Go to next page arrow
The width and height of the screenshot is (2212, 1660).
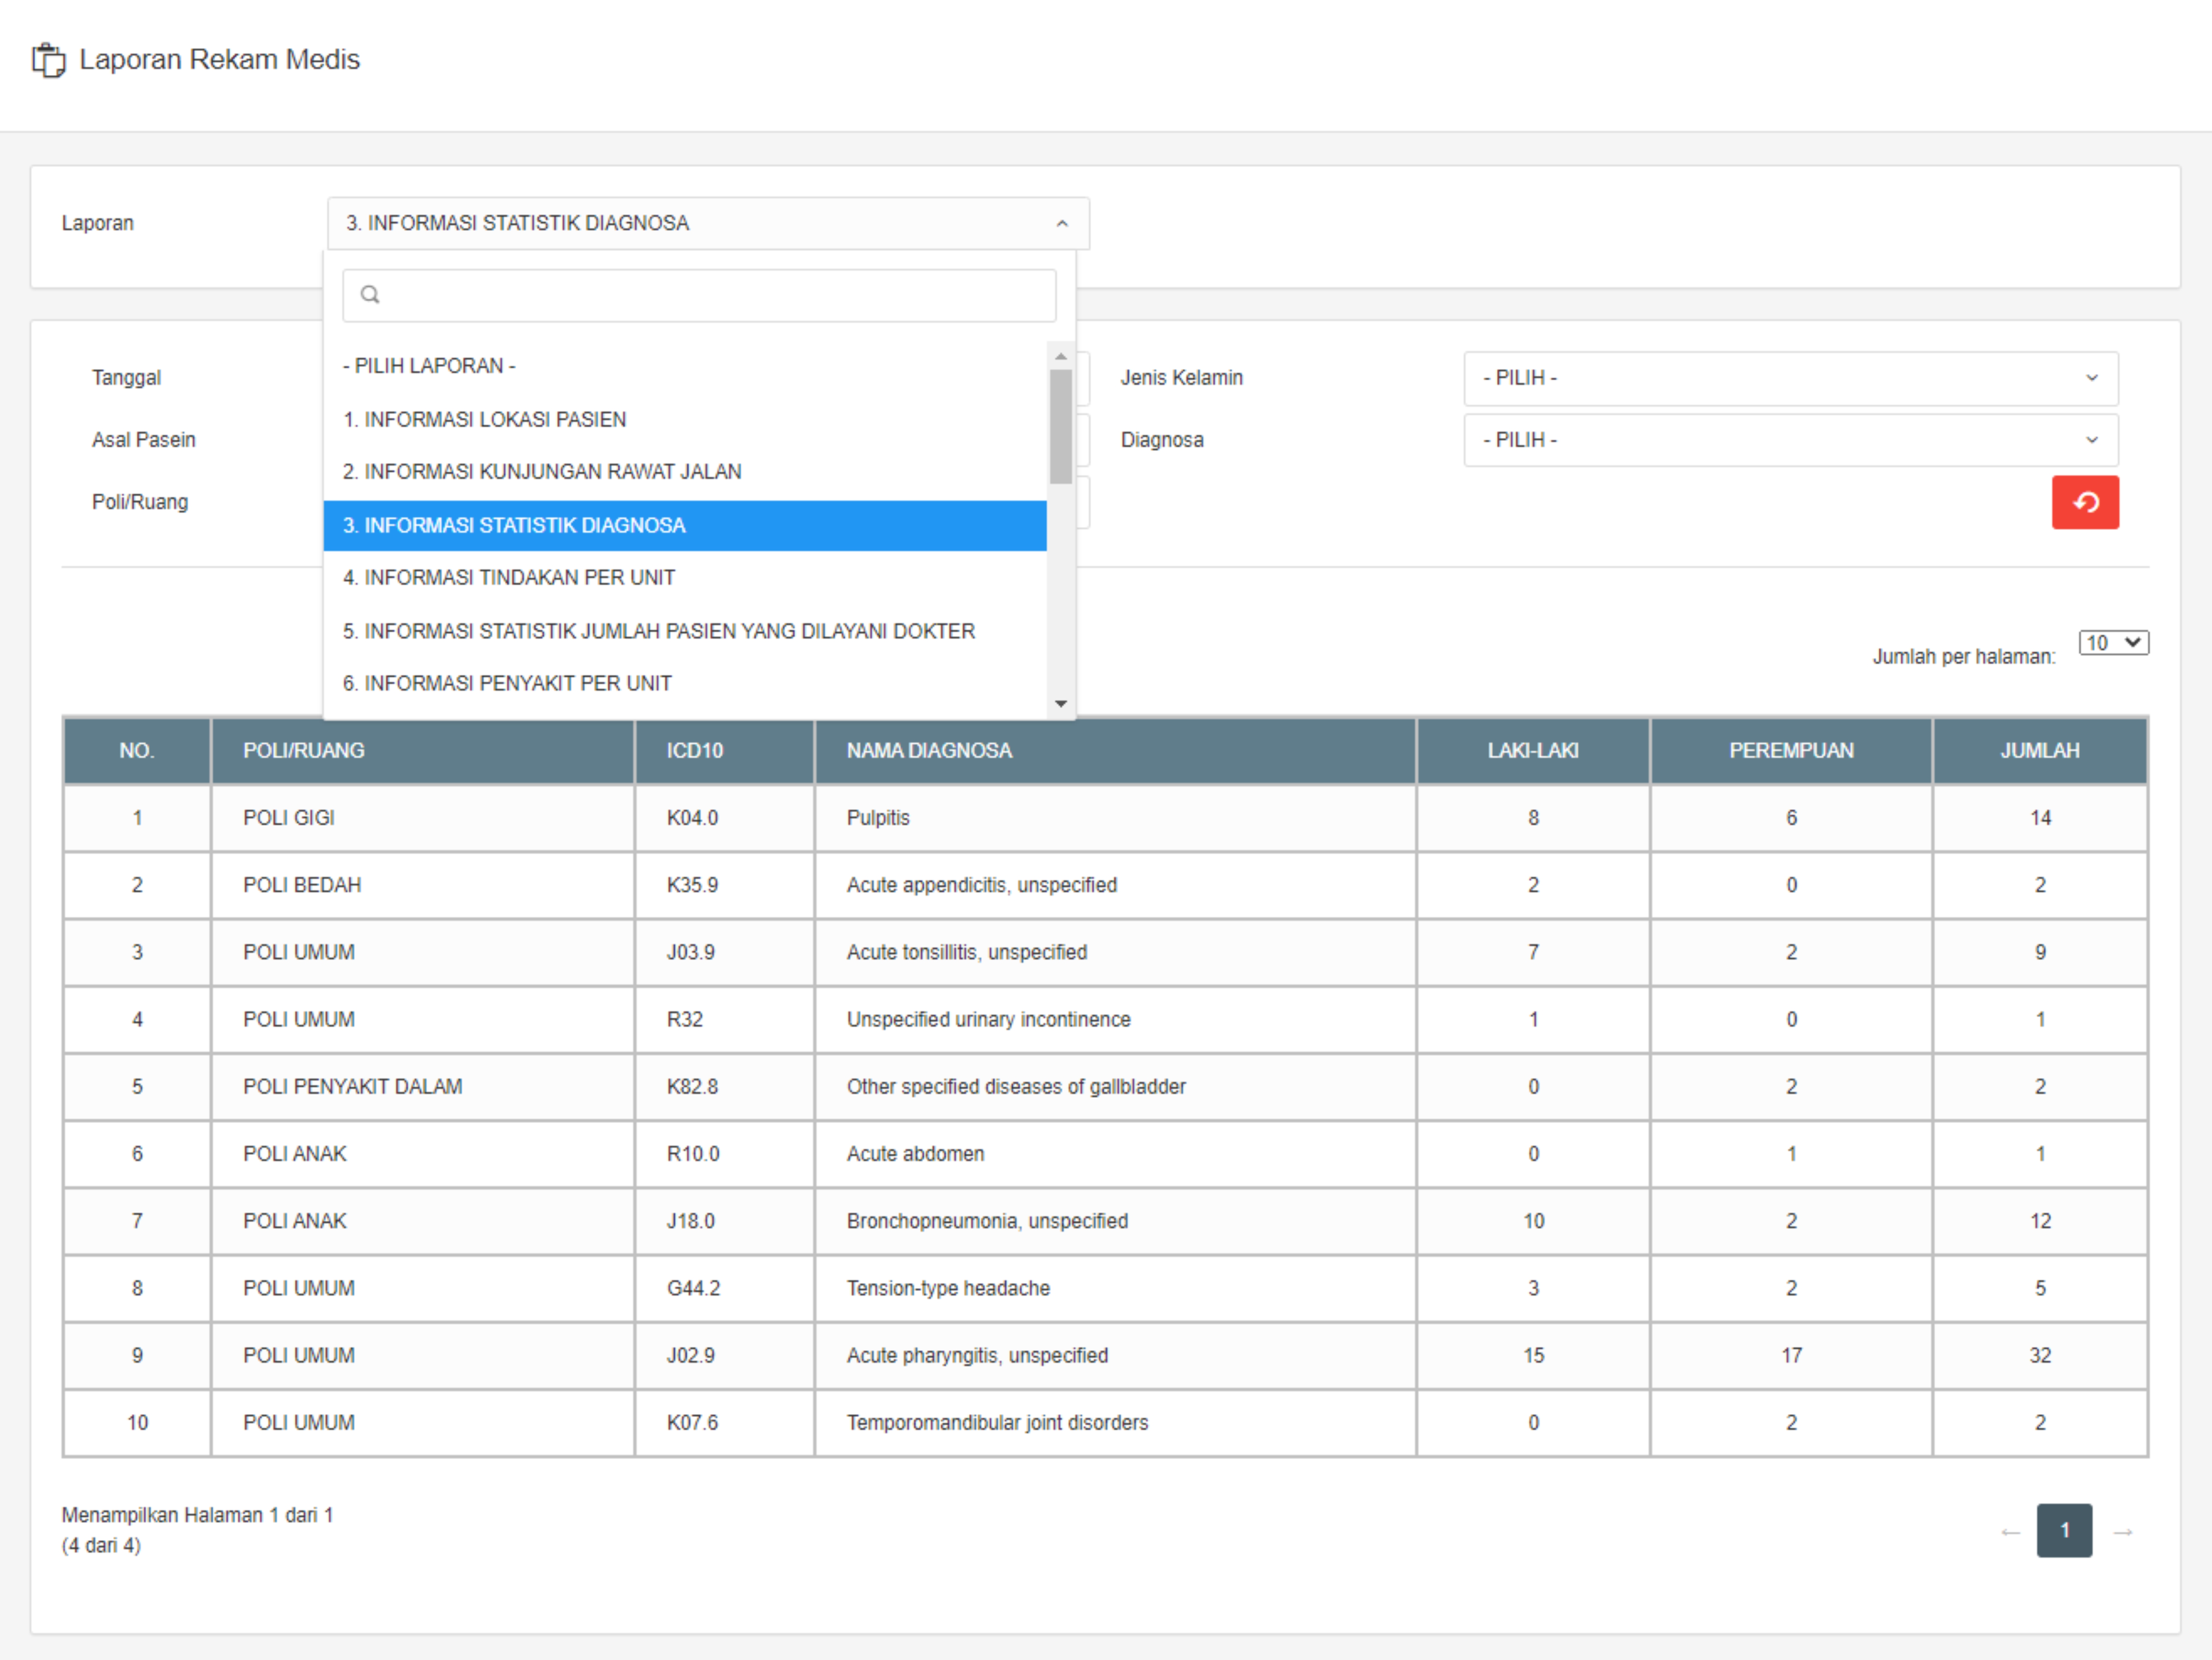click(2122, 1531)
